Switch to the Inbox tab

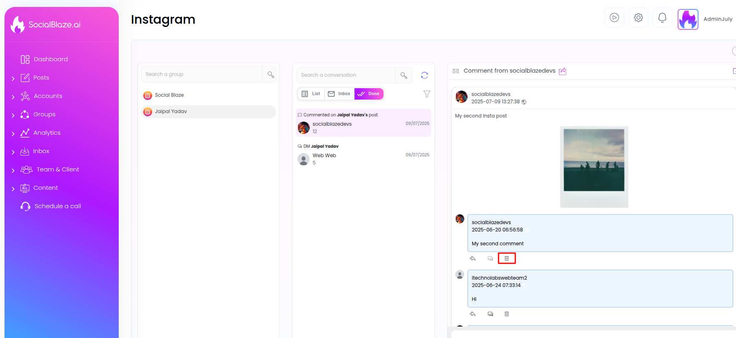pyautogui.click(x=339, y=94)
